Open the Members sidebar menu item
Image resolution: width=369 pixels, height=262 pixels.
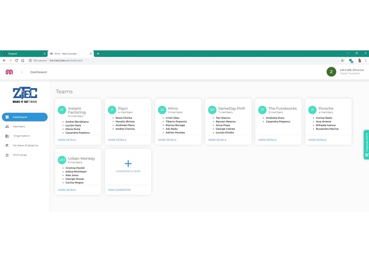[25, 126]
